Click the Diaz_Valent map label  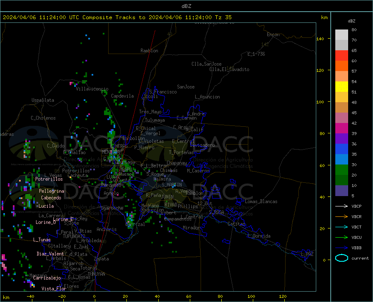pyautogui.click(x=50, y=254)
